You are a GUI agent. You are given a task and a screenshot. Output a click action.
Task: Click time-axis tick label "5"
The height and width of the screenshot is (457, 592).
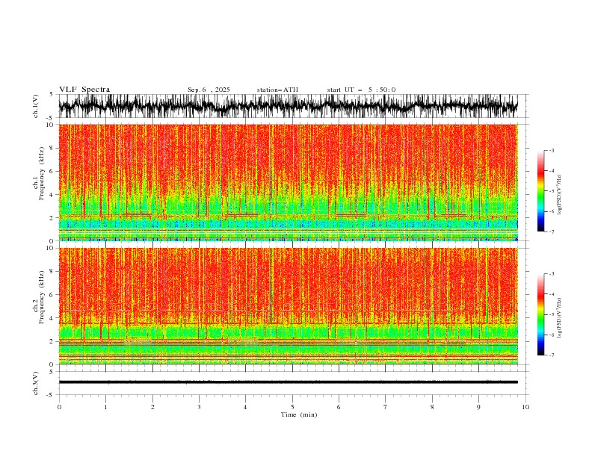(x=292, y=407)
